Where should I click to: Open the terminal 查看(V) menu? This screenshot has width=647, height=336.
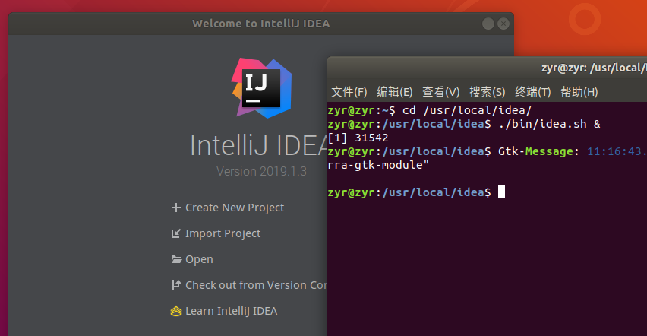point(440,92)
